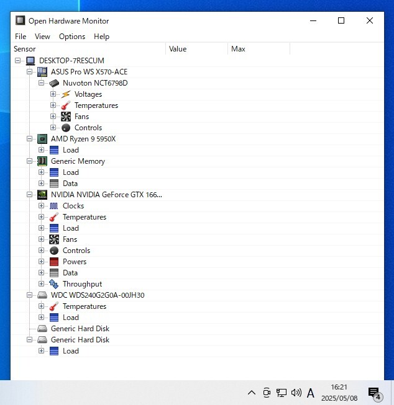Collapse the ASUS Pro WS X570-ACE node

29,72
